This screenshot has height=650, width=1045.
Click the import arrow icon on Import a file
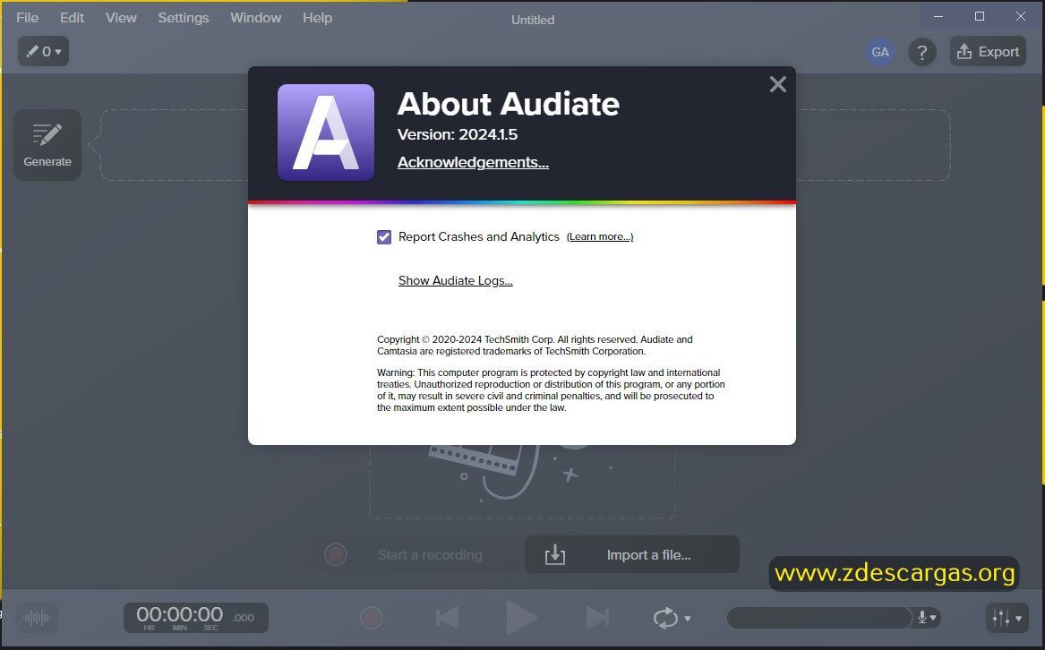pos(555,555)
